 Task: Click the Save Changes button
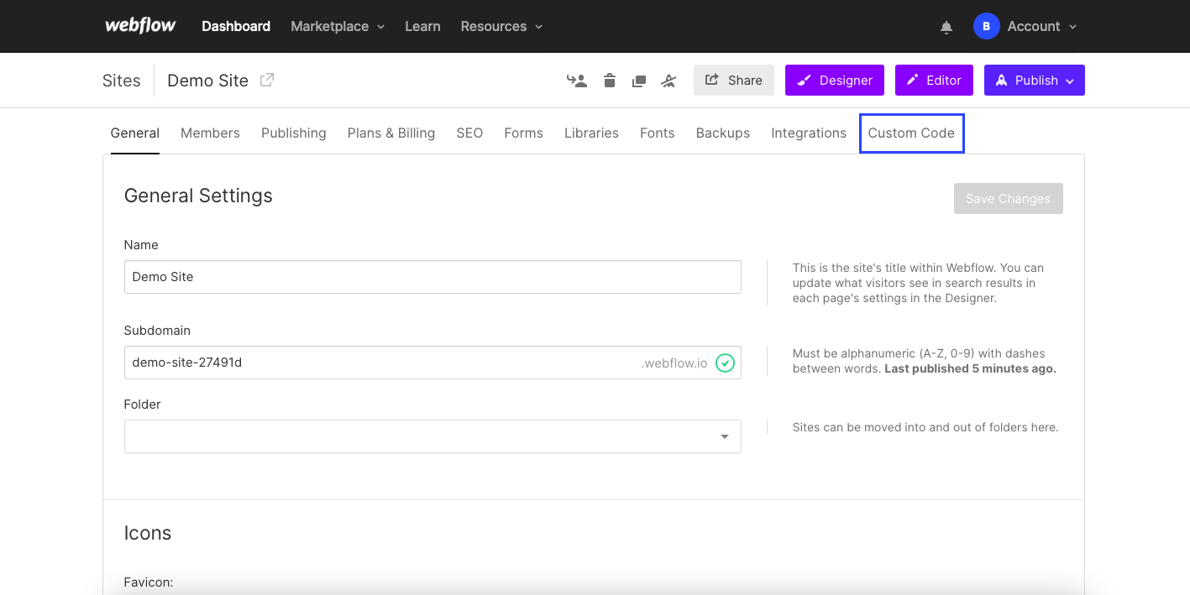pos(1008,198)
